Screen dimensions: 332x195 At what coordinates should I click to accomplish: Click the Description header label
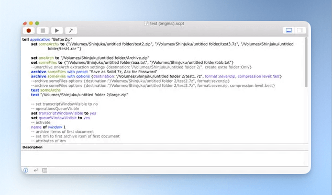tap(32, 147)
